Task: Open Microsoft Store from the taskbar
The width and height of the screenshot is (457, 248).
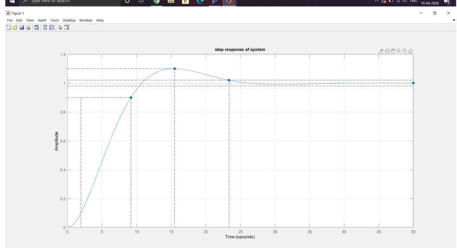Action: pos(185,1)
